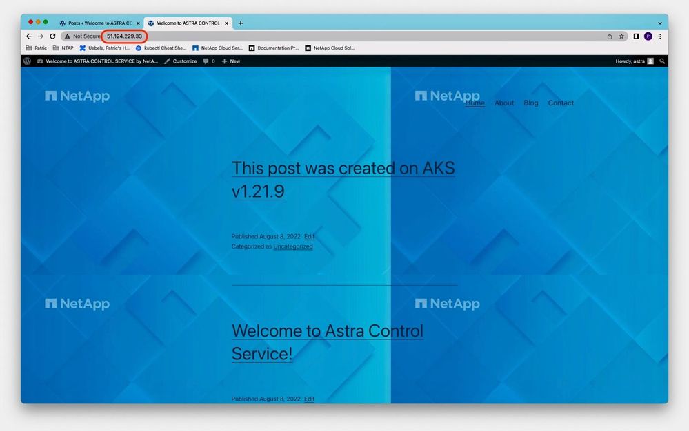
Task: Open the Contact navigation link
Action: tap(561, 103)
